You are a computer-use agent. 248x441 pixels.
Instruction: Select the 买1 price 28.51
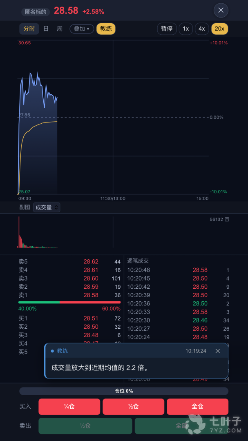pyautogui.click(x=91, y=318)
